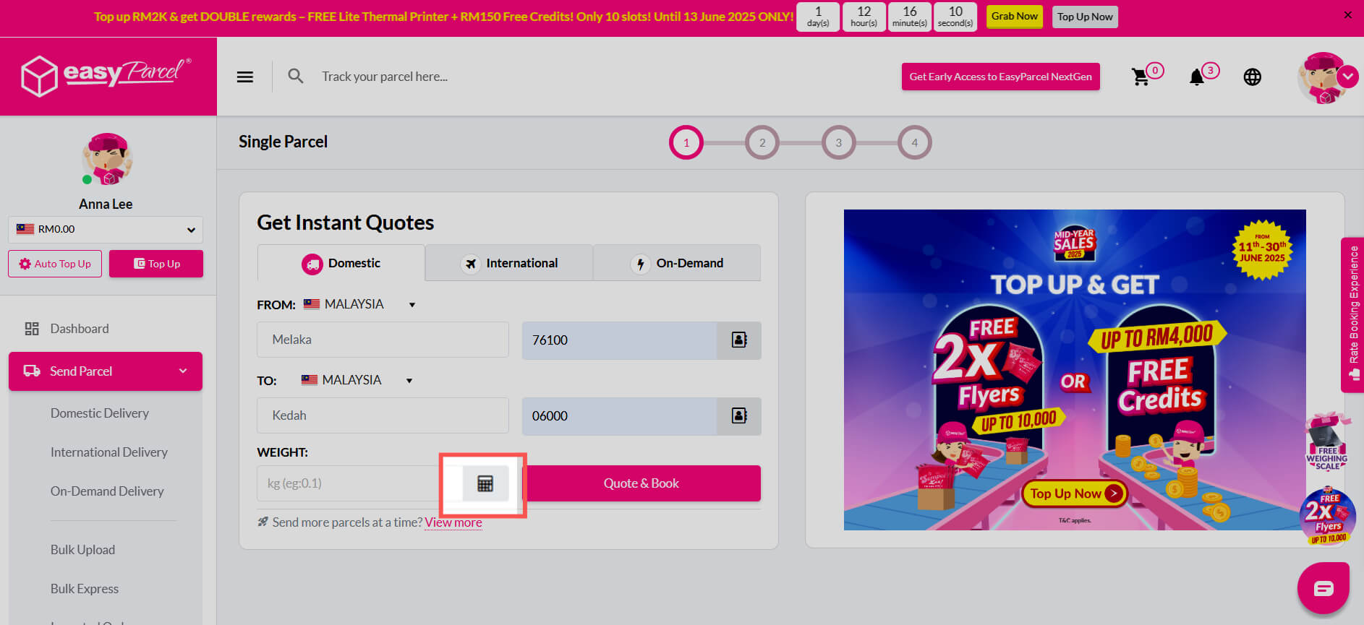Open International Delivery menu item
Viewport: 1364px width, 625px height.
click(x=109, y=452)
